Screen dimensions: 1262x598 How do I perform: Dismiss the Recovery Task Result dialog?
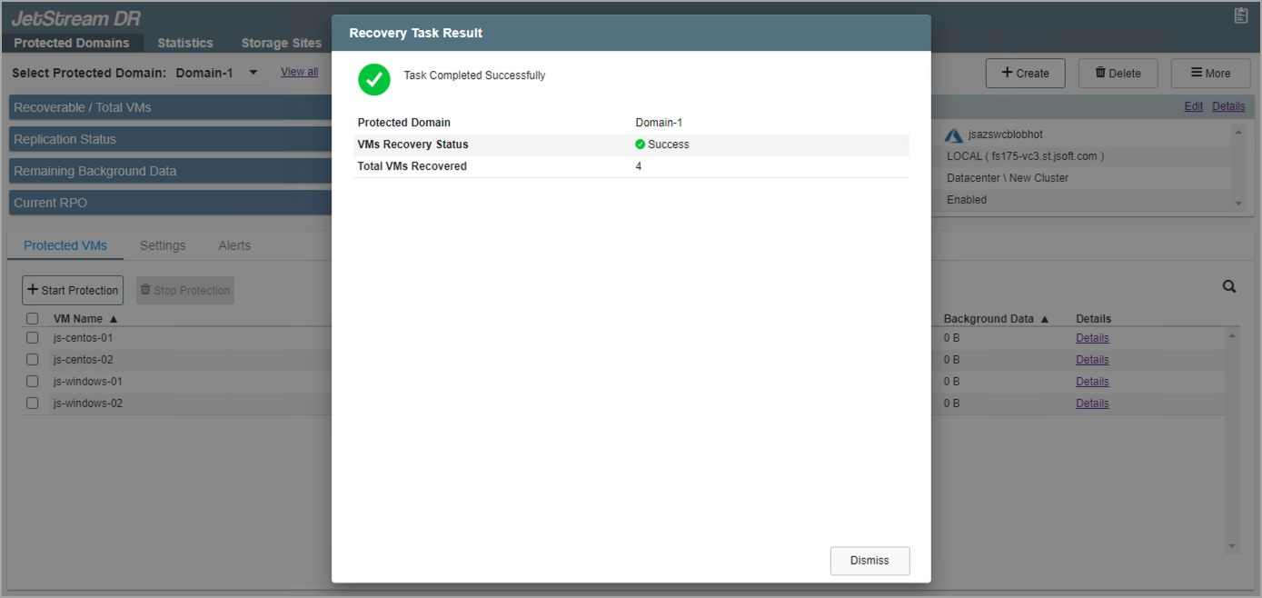(869, 561)
